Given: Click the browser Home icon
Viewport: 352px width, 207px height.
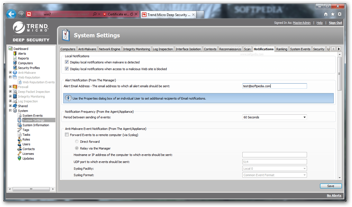Looking at the screenshot, I should coord(326,14).
